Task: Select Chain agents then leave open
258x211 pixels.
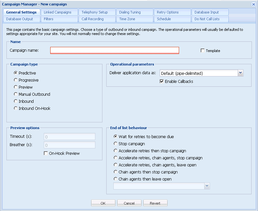Action: pos(116,179)
